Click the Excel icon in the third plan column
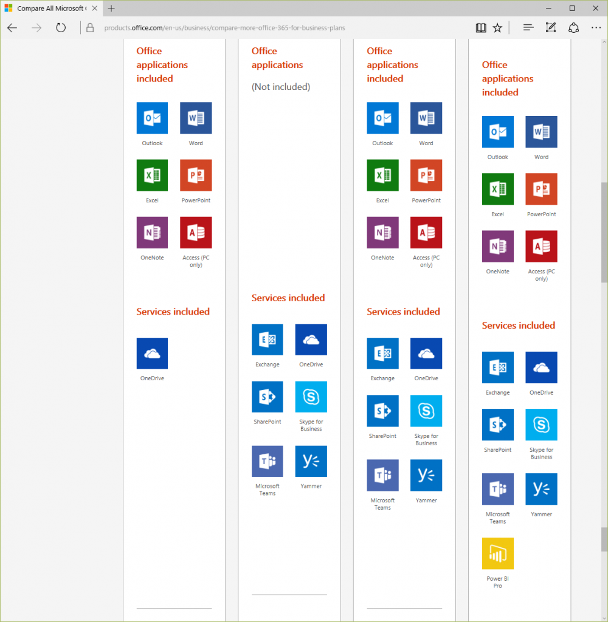Image resolution: width=608 pixels, height=622 pixels. tap(382, 175)
